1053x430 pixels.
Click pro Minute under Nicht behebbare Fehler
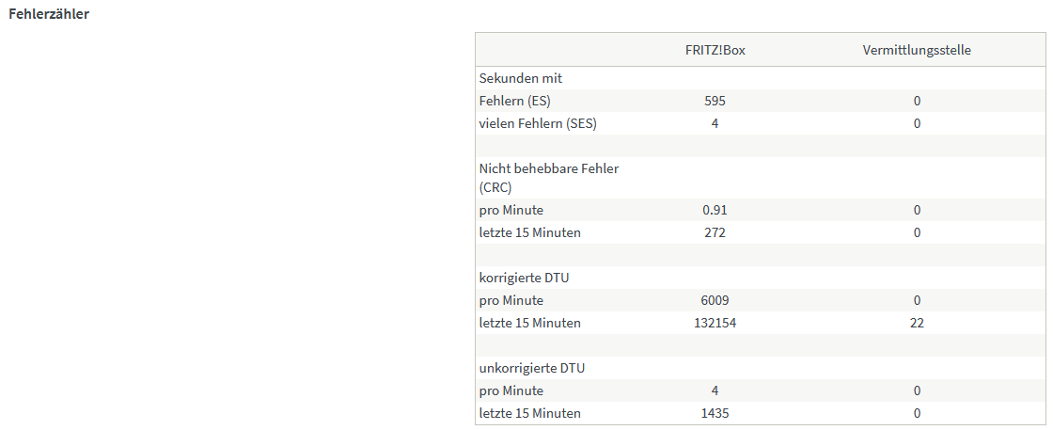point(511,211)
